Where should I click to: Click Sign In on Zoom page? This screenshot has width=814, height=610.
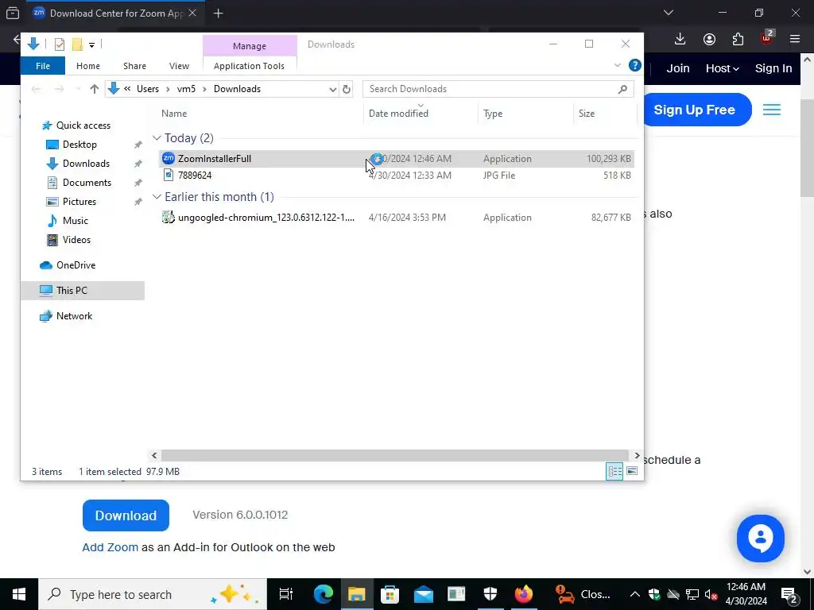pos(773,68)
